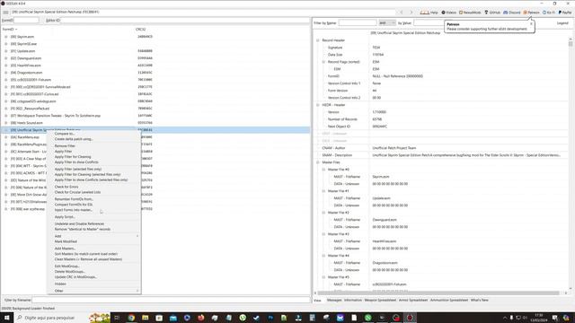This screenshot has height=323, width=575.
Task: Open the Windows Start menu
Action: pyautogui.click(x=6, y=318)
